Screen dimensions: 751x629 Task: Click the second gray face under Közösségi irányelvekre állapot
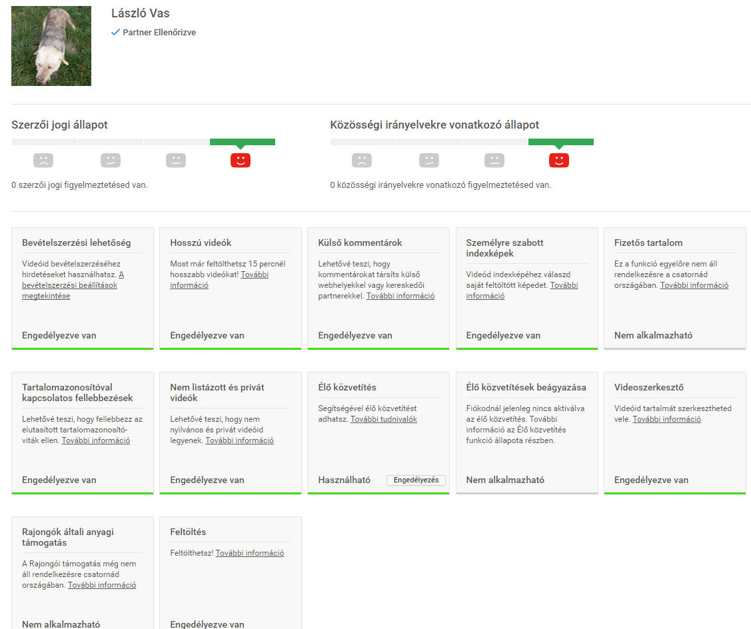pos(429,160)
